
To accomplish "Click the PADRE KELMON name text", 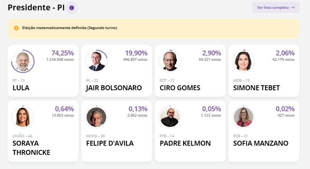I will [x=185, y=143].
